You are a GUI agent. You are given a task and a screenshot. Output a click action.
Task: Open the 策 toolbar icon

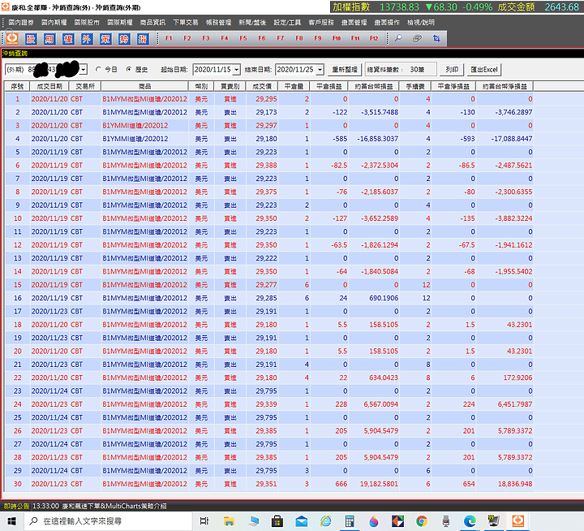(105, 38)
